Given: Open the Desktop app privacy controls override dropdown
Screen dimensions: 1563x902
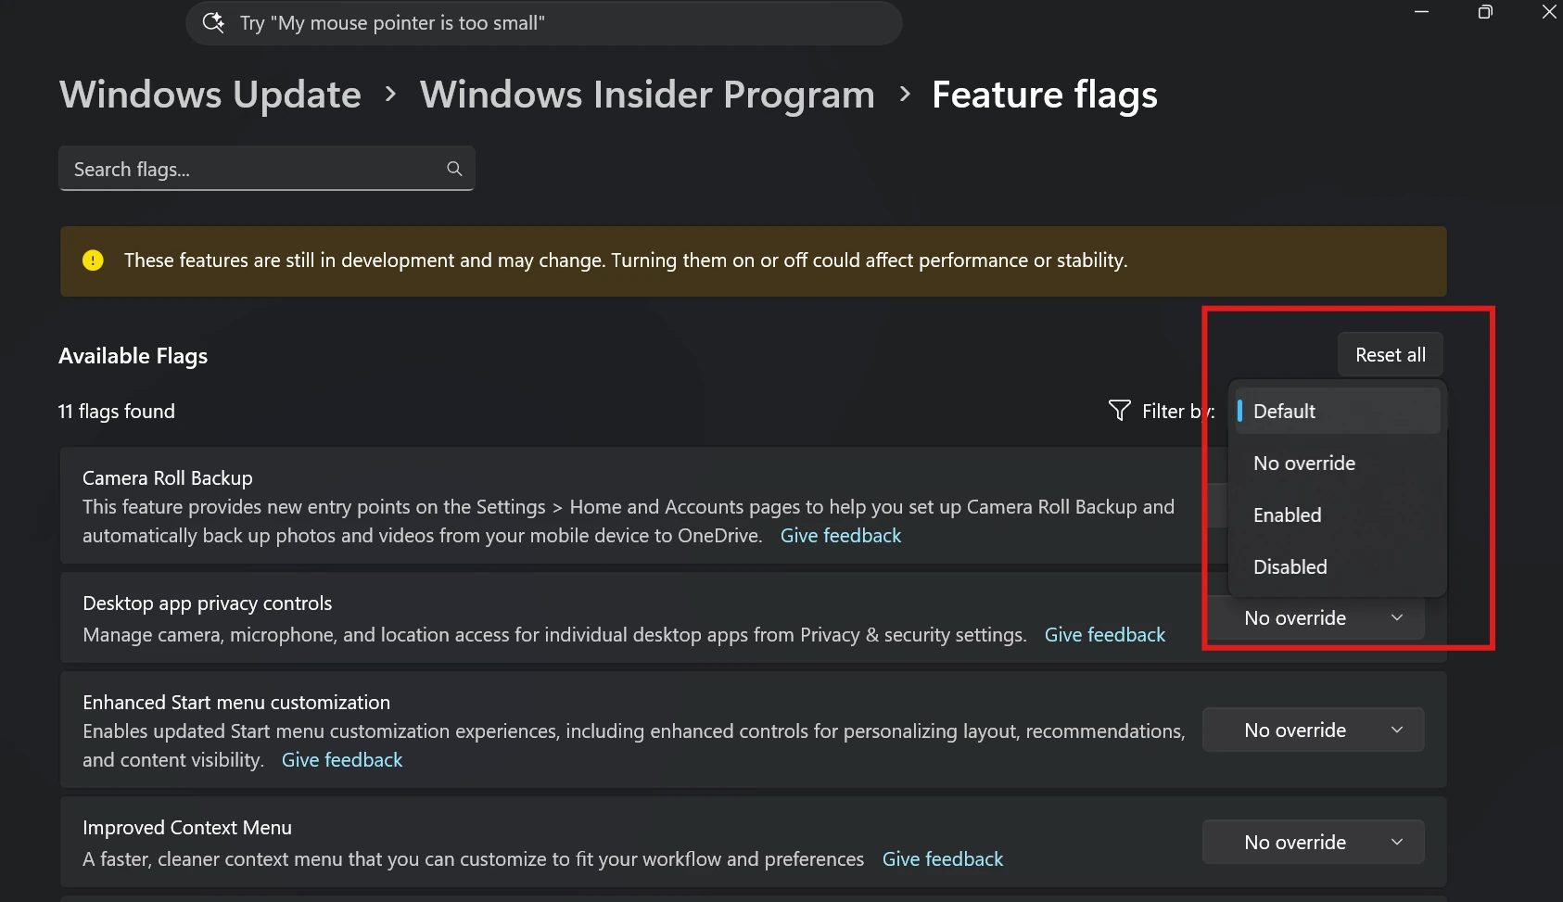Looking at the screenshot, I should (x=1314, y=618).
